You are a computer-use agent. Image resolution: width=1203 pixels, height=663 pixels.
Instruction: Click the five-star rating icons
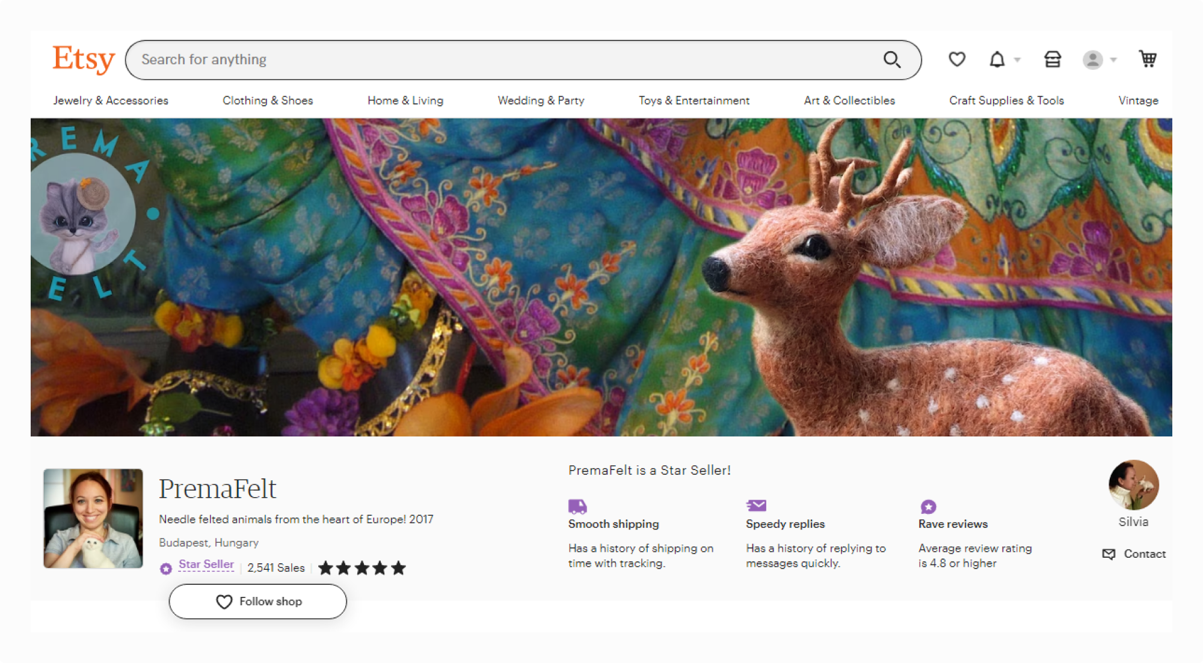(362, 568)
